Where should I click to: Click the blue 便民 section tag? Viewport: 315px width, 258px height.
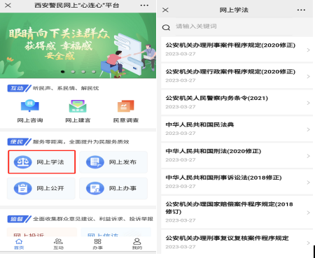[x=19, y=142]
